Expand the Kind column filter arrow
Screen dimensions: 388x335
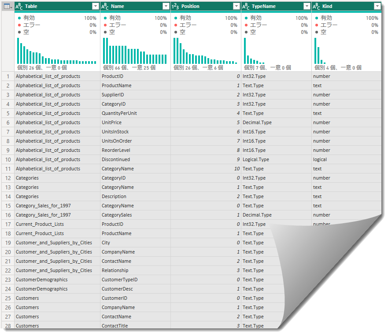377,7
